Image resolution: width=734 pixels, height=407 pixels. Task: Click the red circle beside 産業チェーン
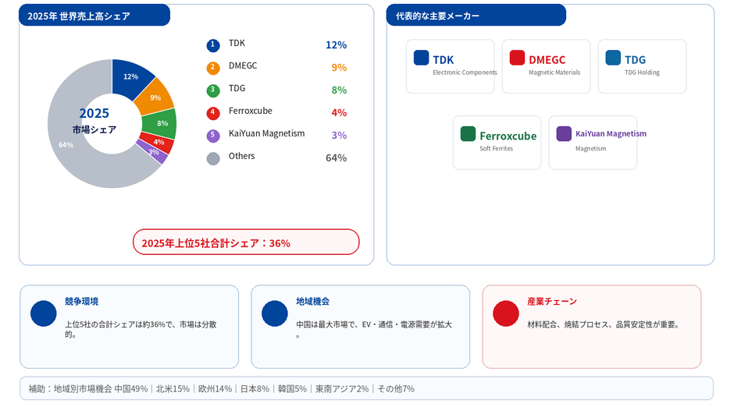(506, 313)
